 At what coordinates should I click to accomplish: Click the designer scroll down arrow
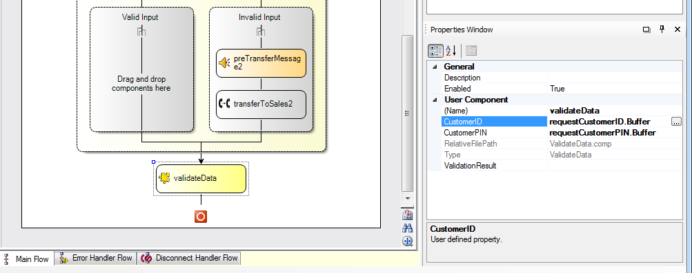407,198
